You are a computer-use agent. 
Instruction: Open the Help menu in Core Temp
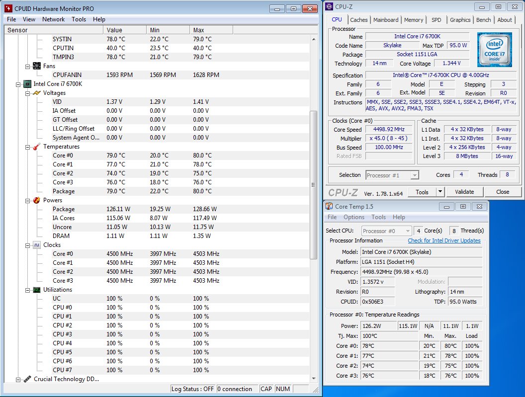tap(399, 217)
